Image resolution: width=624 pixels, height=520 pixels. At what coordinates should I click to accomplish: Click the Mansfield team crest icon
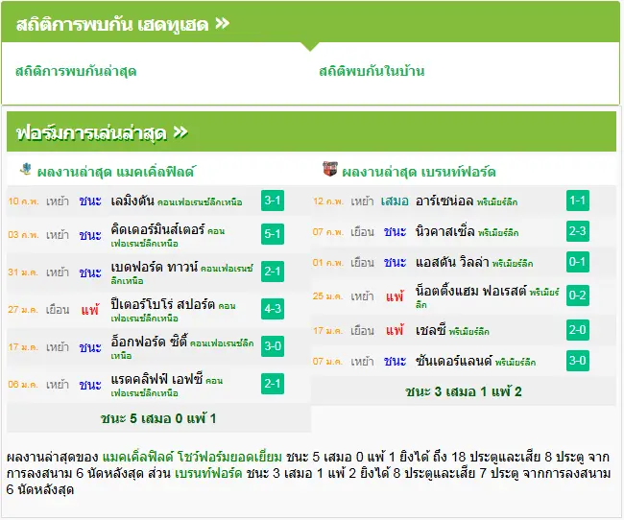[x=26, y=169]
